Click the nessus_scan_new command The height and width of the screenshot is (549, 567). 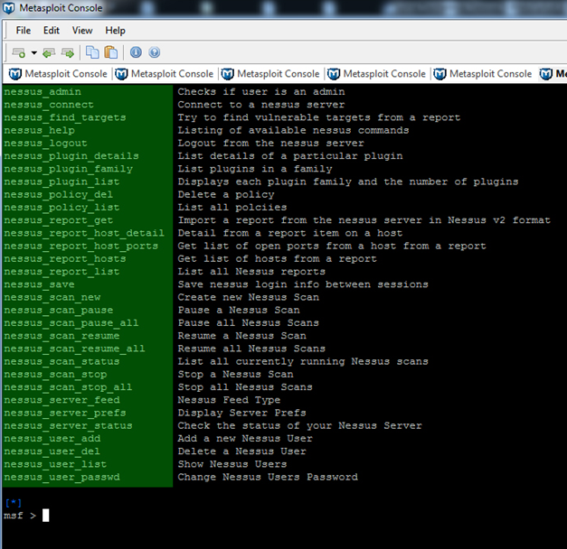click(x=52, y=297)
